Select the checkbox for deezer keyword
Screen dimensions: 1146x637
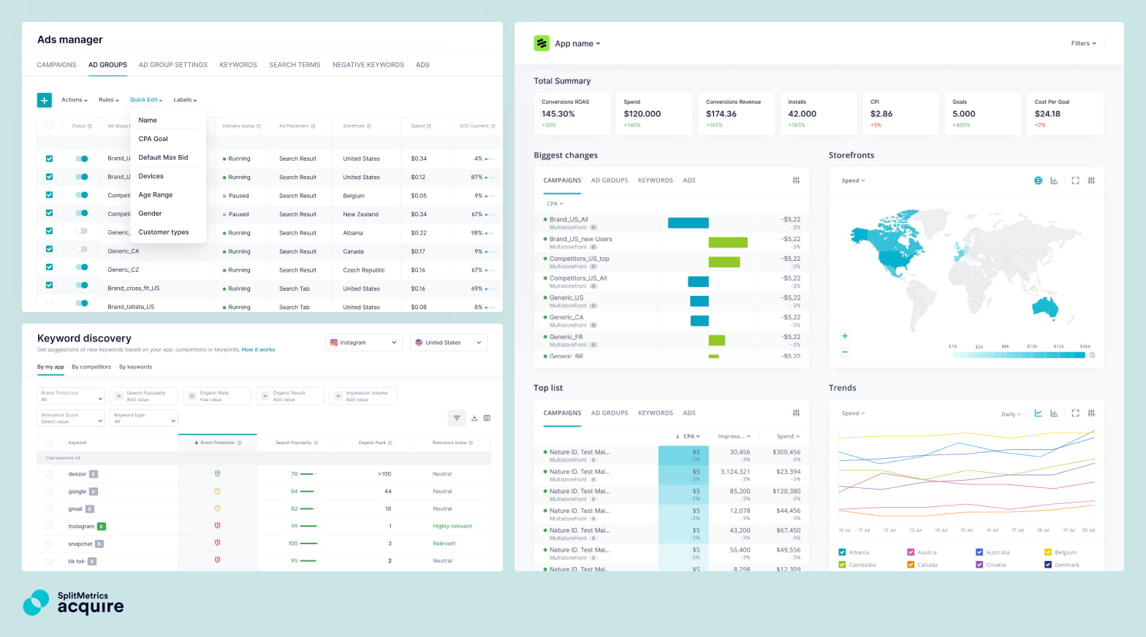(49, 474)
